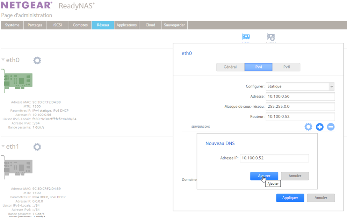Add a DNS server with plus icon

coord(319,127)
